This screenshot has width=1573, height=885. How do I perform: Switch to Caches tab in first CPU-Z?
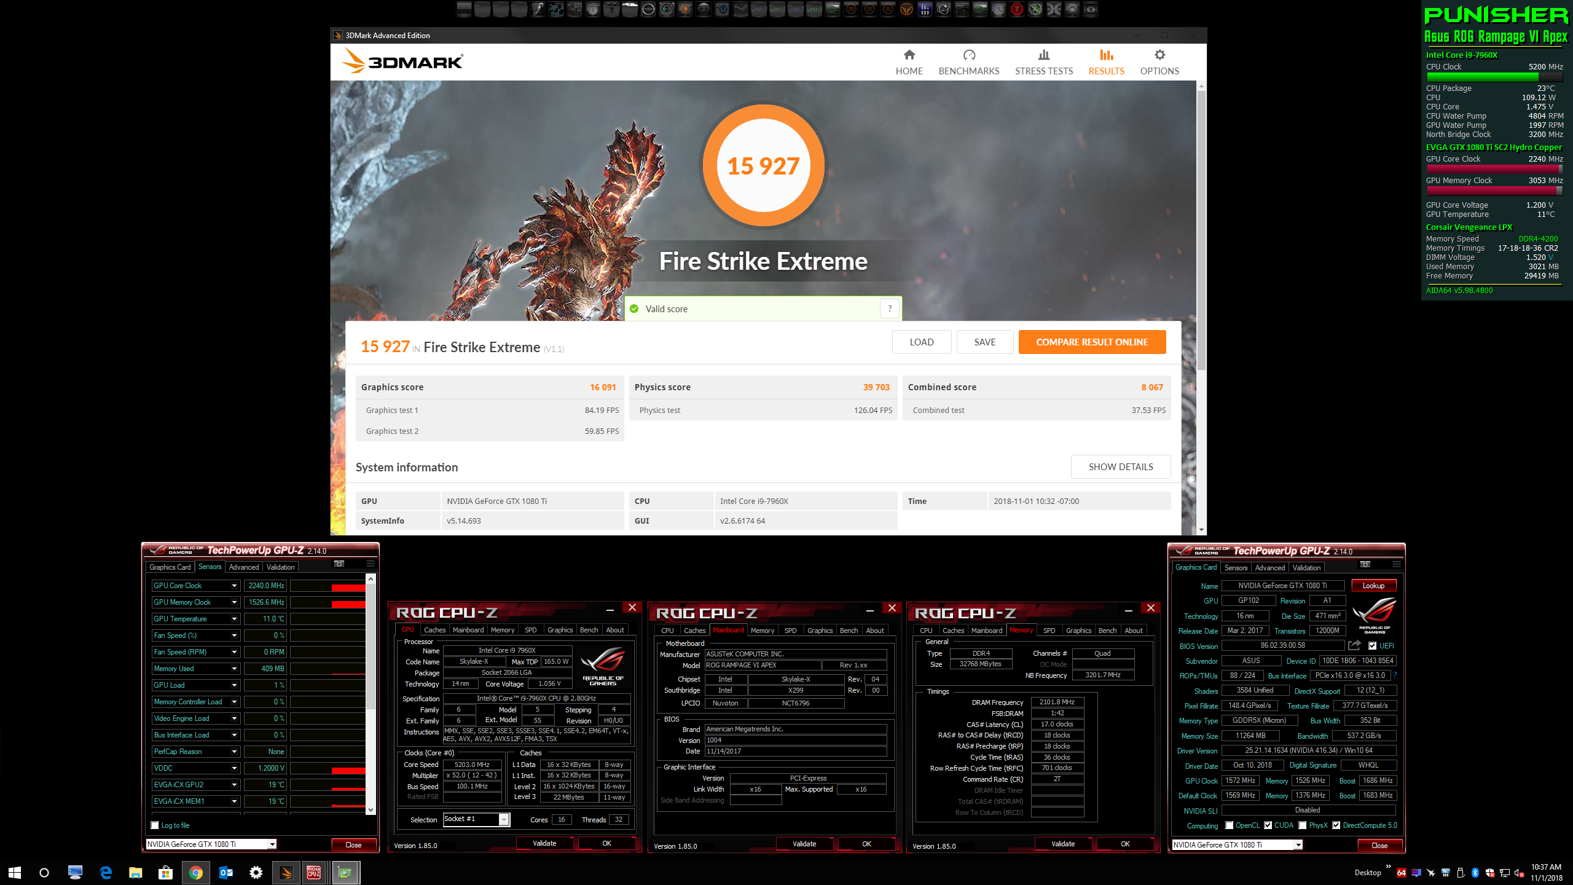[x=434, y=630]
